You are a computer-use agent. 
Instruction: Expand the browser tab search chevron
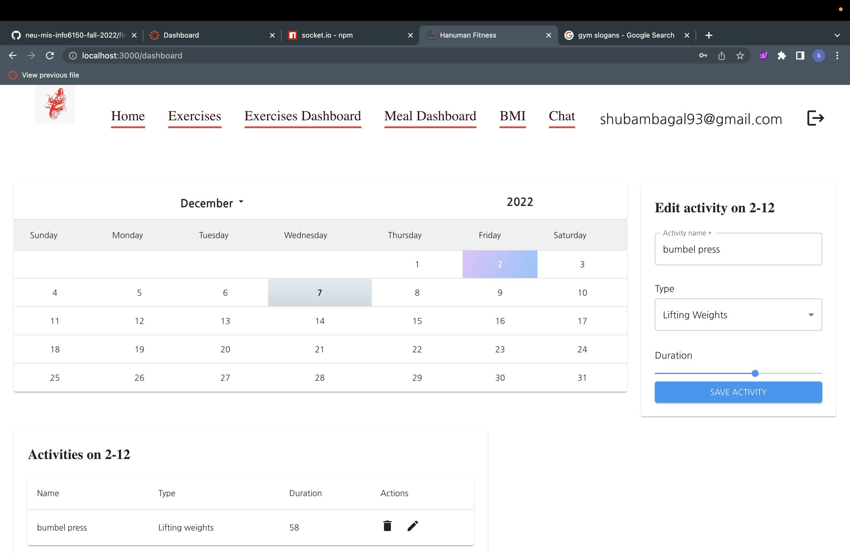pos(837,35)
